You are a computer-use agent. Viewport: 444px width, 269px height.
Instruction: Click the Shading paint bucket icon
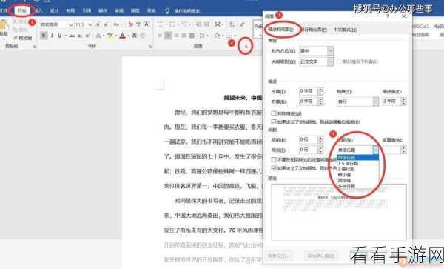217,36
